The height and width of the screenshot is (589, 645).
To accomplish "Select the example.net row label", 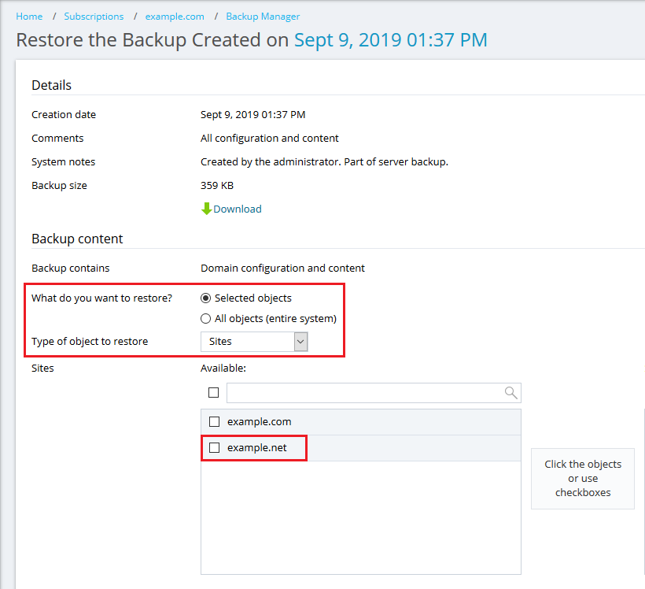I will [x=256, y=448].
